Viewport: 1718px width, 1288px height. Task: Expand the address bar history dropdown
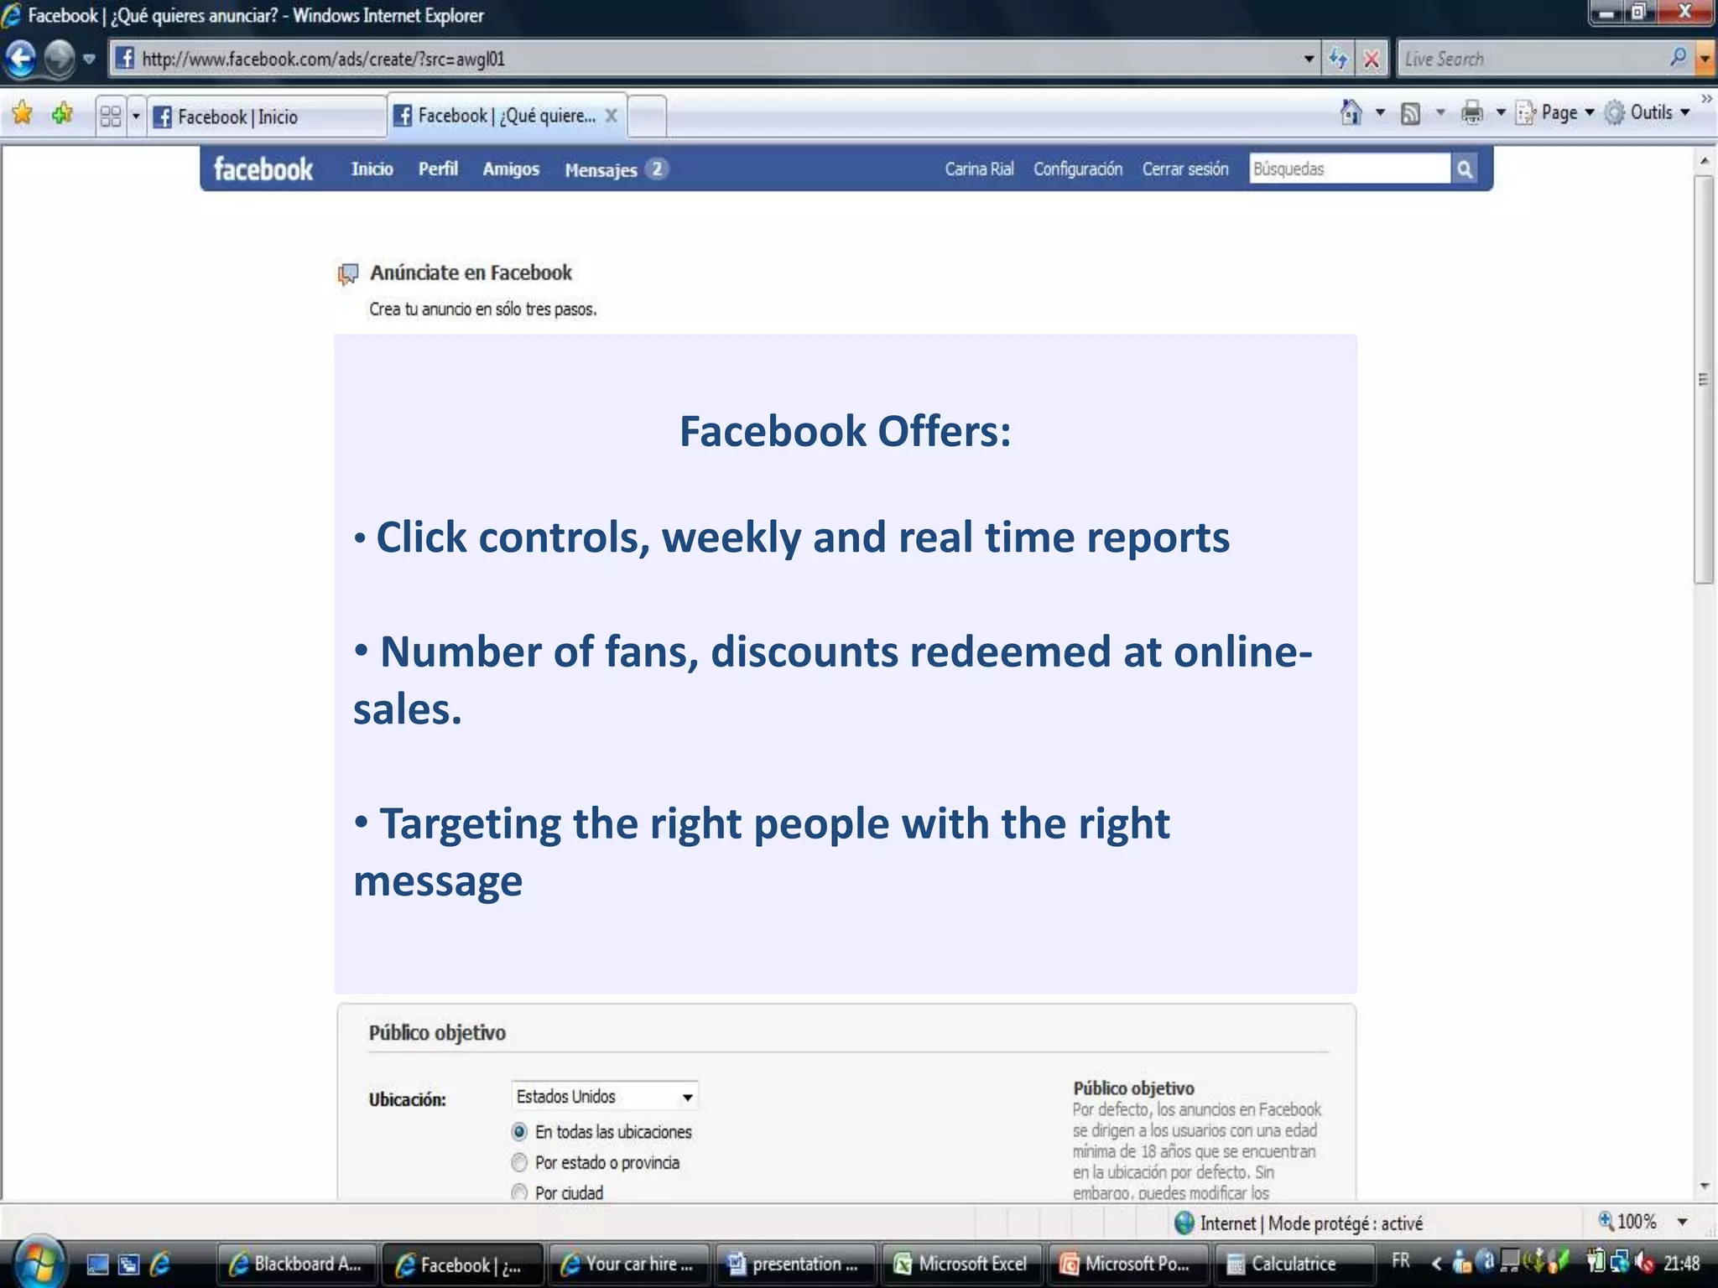point(1309,59)
